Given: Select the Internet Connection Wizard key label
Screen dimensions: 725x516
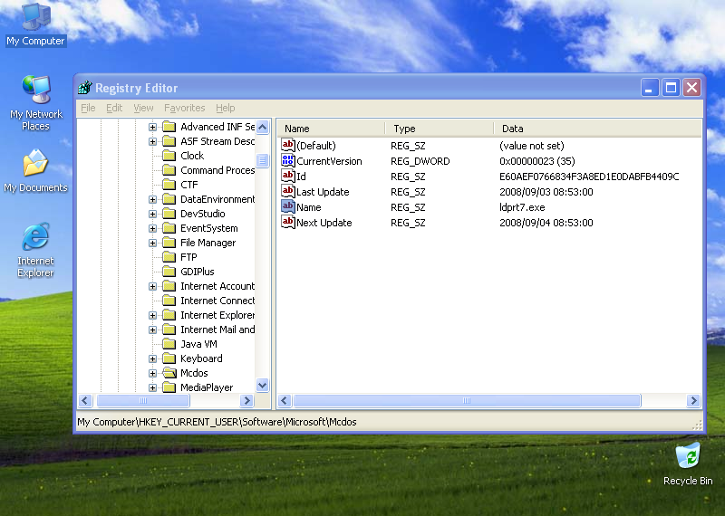Looking at the screenshot, I should [217, 301].
